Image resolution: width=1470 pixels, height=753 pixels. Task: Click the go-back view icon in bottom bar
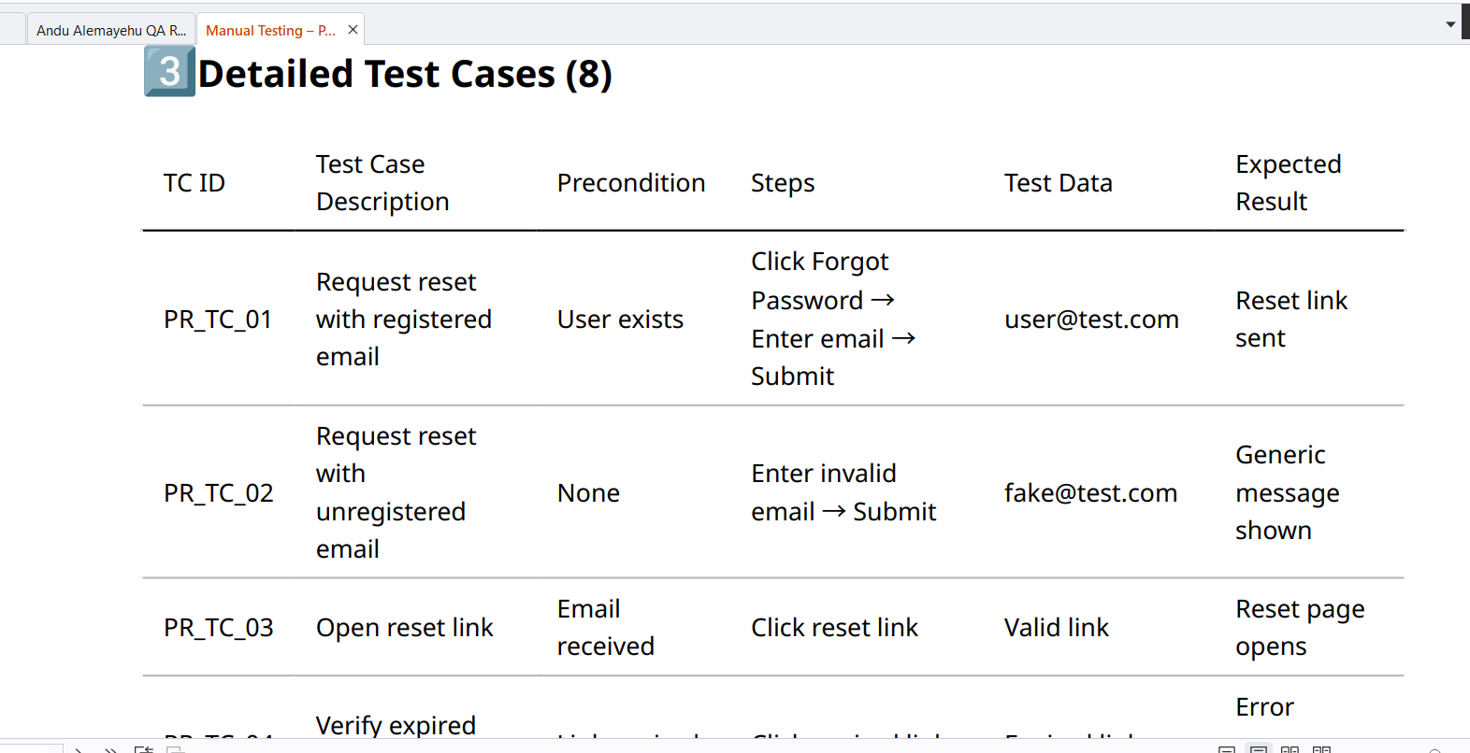pos(143,748)
